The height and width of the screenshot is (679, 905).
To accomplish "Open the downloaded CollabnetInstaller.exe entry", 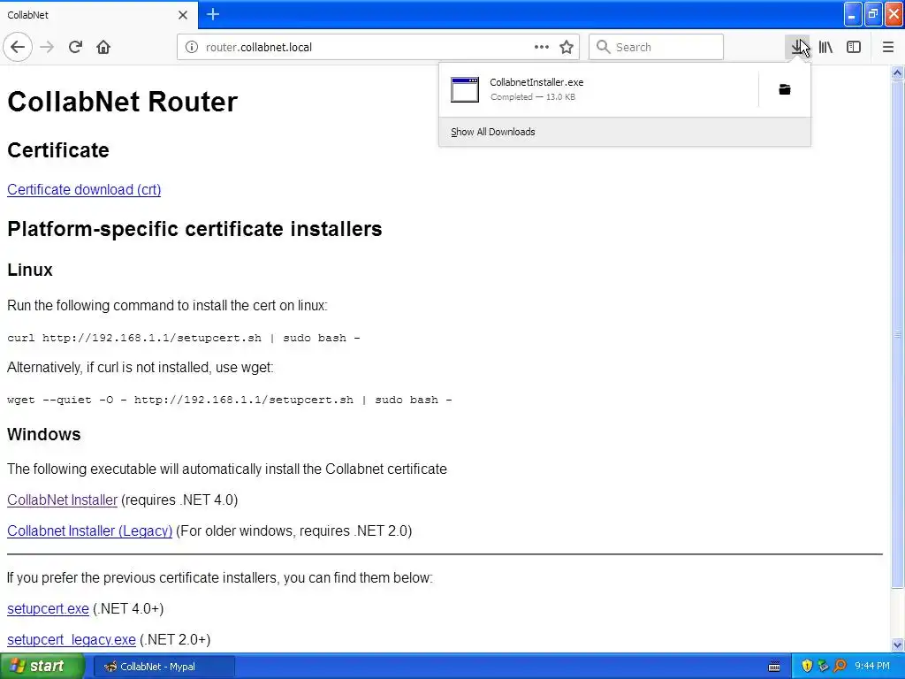I will point(598,89).
